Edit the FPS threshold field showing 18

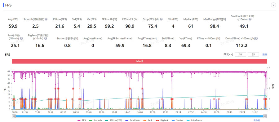pos(240,54)
